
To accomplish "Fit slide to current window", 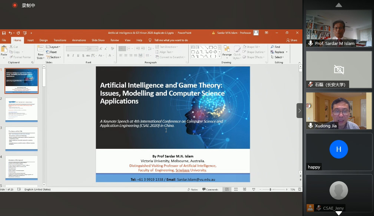I will point(299,189).
